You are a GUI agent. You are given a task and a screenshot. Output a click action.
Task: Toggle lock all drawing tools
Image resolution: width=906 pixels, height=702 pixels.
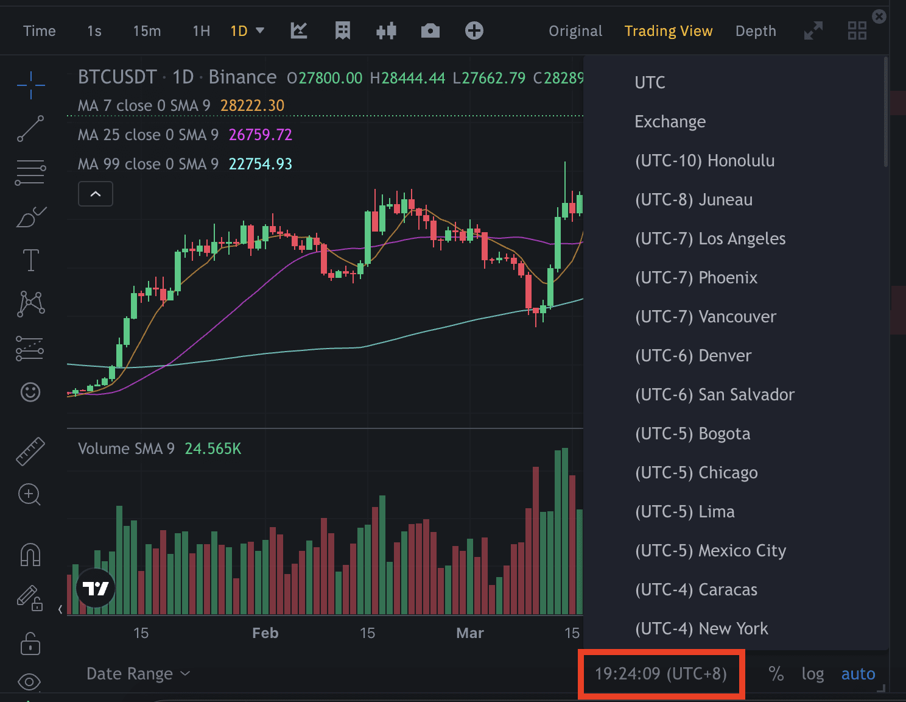point(30,643)
